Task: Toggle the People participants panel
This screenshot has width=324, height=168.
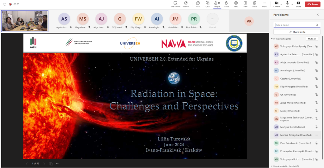Action: [217, 4]
